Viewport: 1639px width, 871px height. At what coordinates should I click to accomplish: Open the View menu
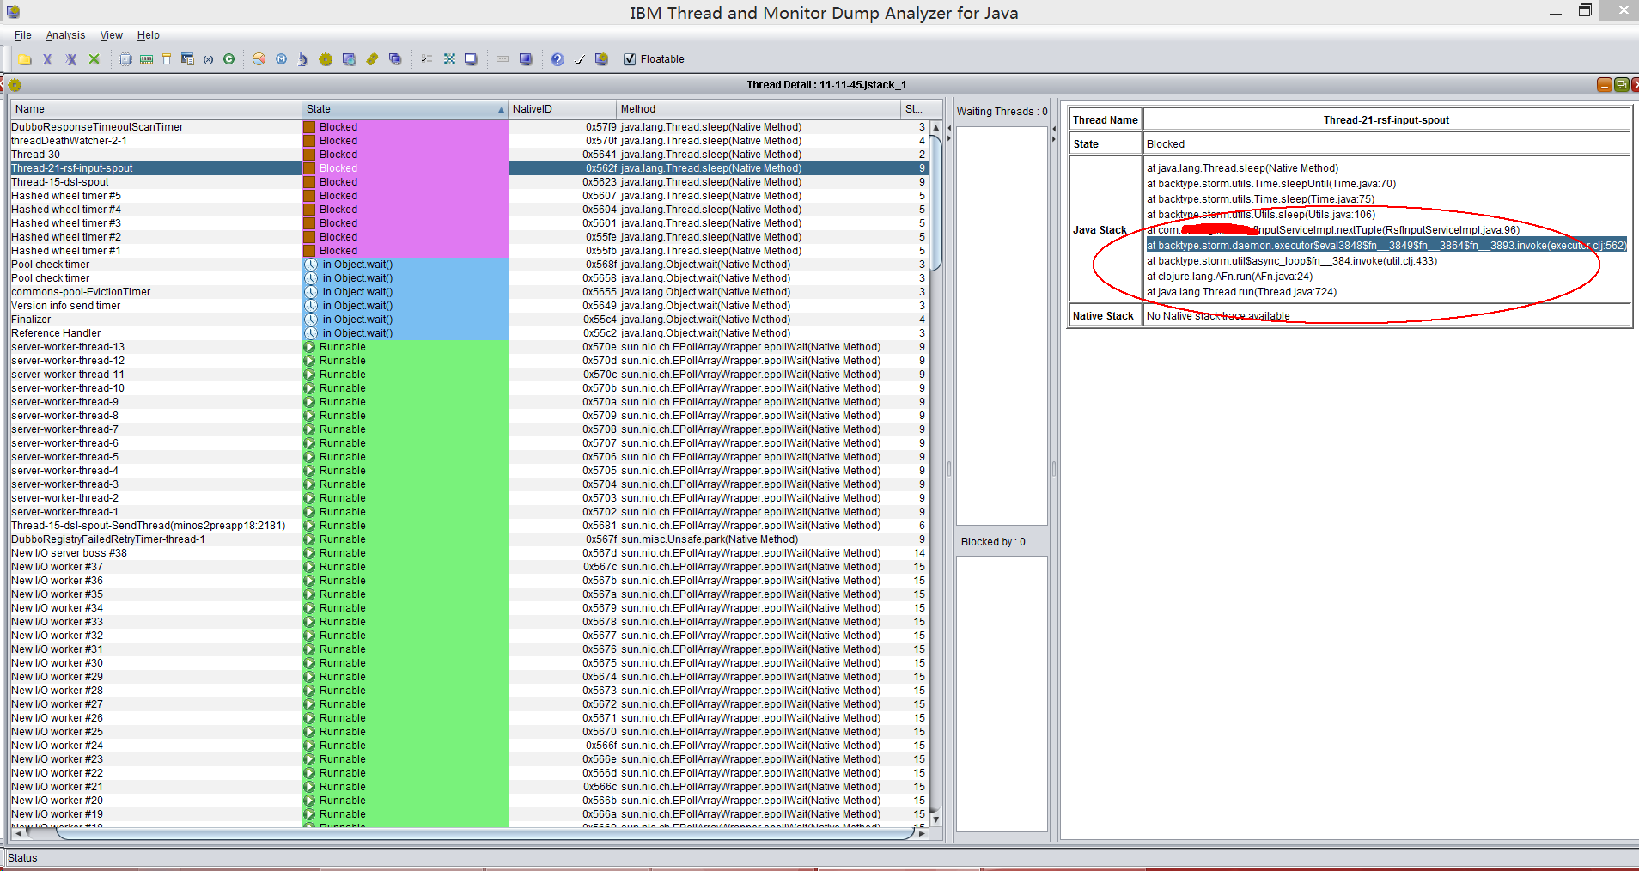tap(112, 35)
